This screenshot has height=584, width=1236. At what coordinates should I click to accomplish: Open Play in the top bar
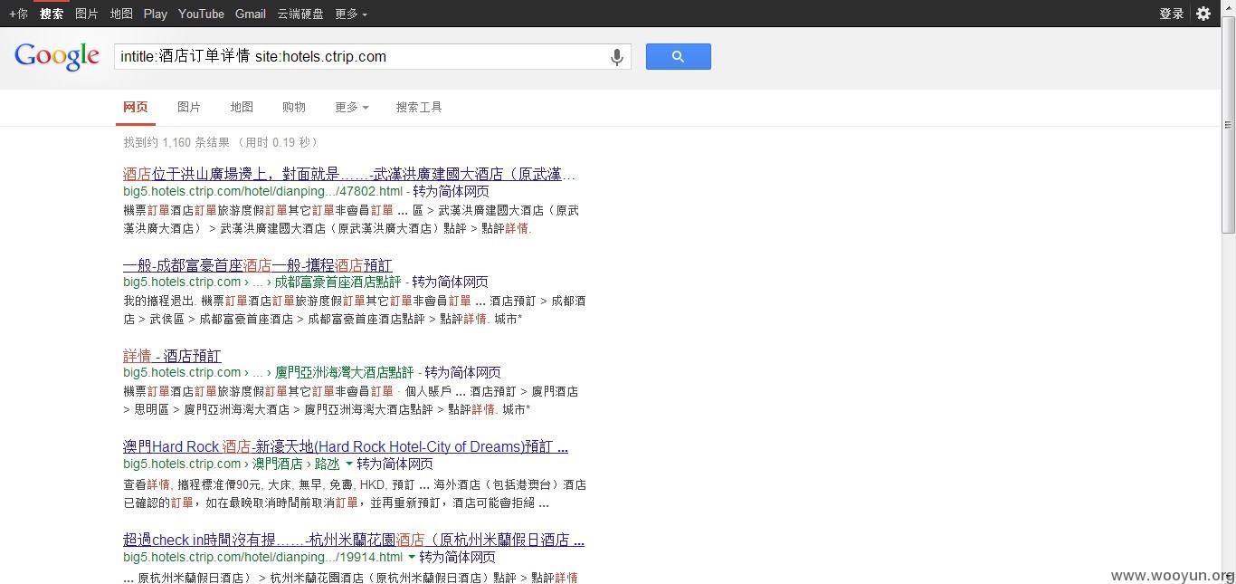(x=156, y=14)
